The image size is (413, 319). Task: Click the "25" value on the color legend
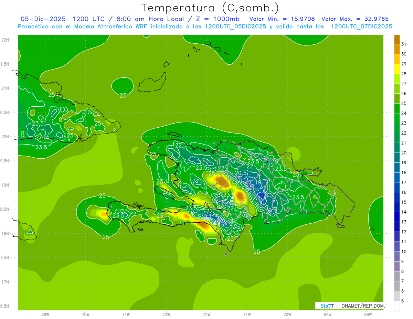[x=404, y=103]
